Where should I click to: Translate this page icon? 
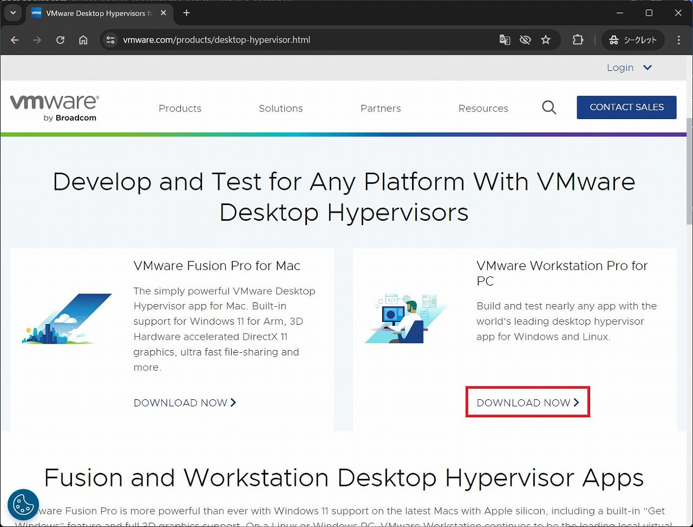pos(505,40)
